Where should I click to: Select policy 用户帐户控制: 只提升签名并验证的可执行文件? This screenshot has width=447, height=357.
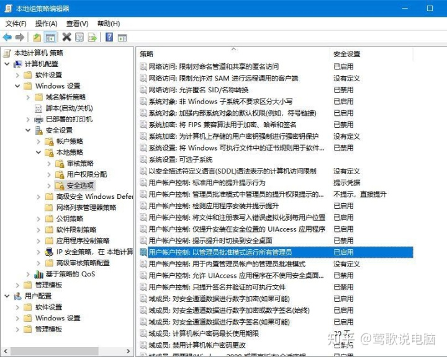click(217, 287)
